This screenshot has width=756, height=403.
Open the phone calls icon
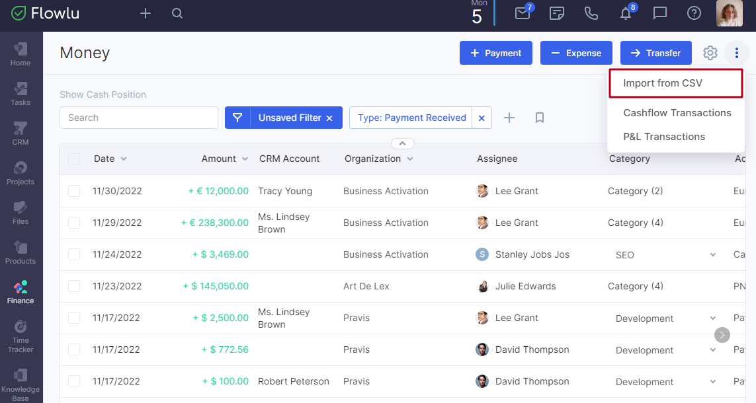tap(591, 13)
